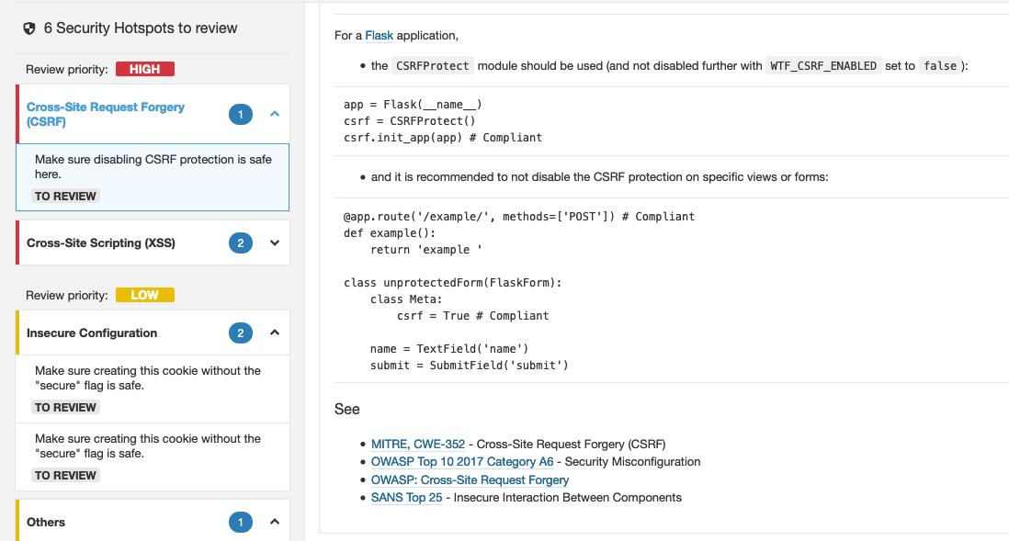Click TO REVIEW status under CSRF hotspot
The image size is (1009, 541).
point(65,197)
